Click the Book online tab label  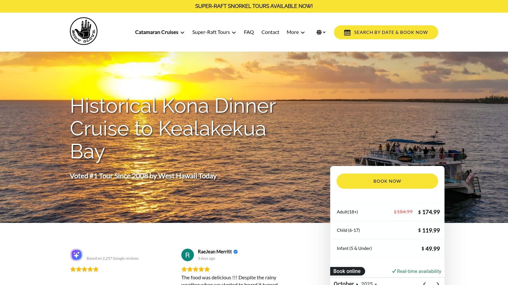347,271
